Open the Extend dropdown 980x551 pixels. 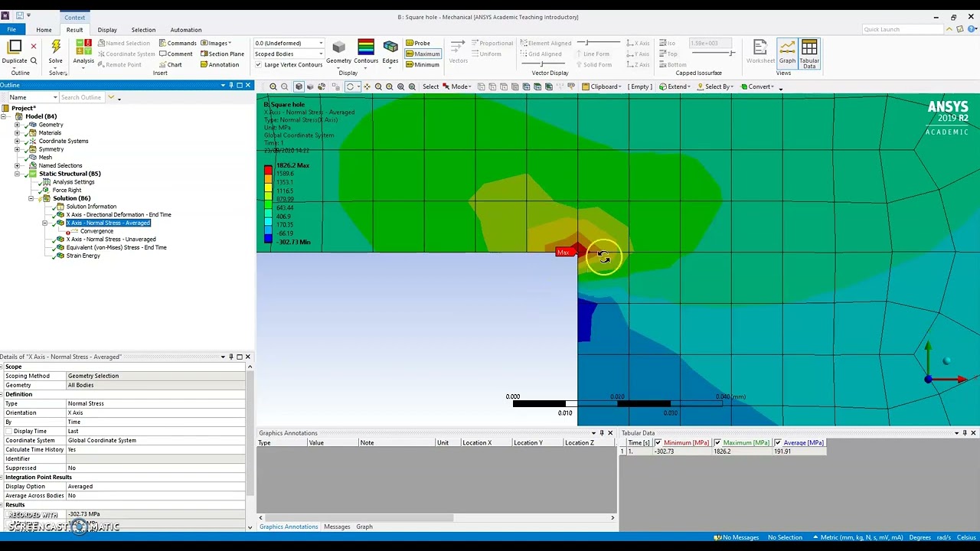pos(675,86)
